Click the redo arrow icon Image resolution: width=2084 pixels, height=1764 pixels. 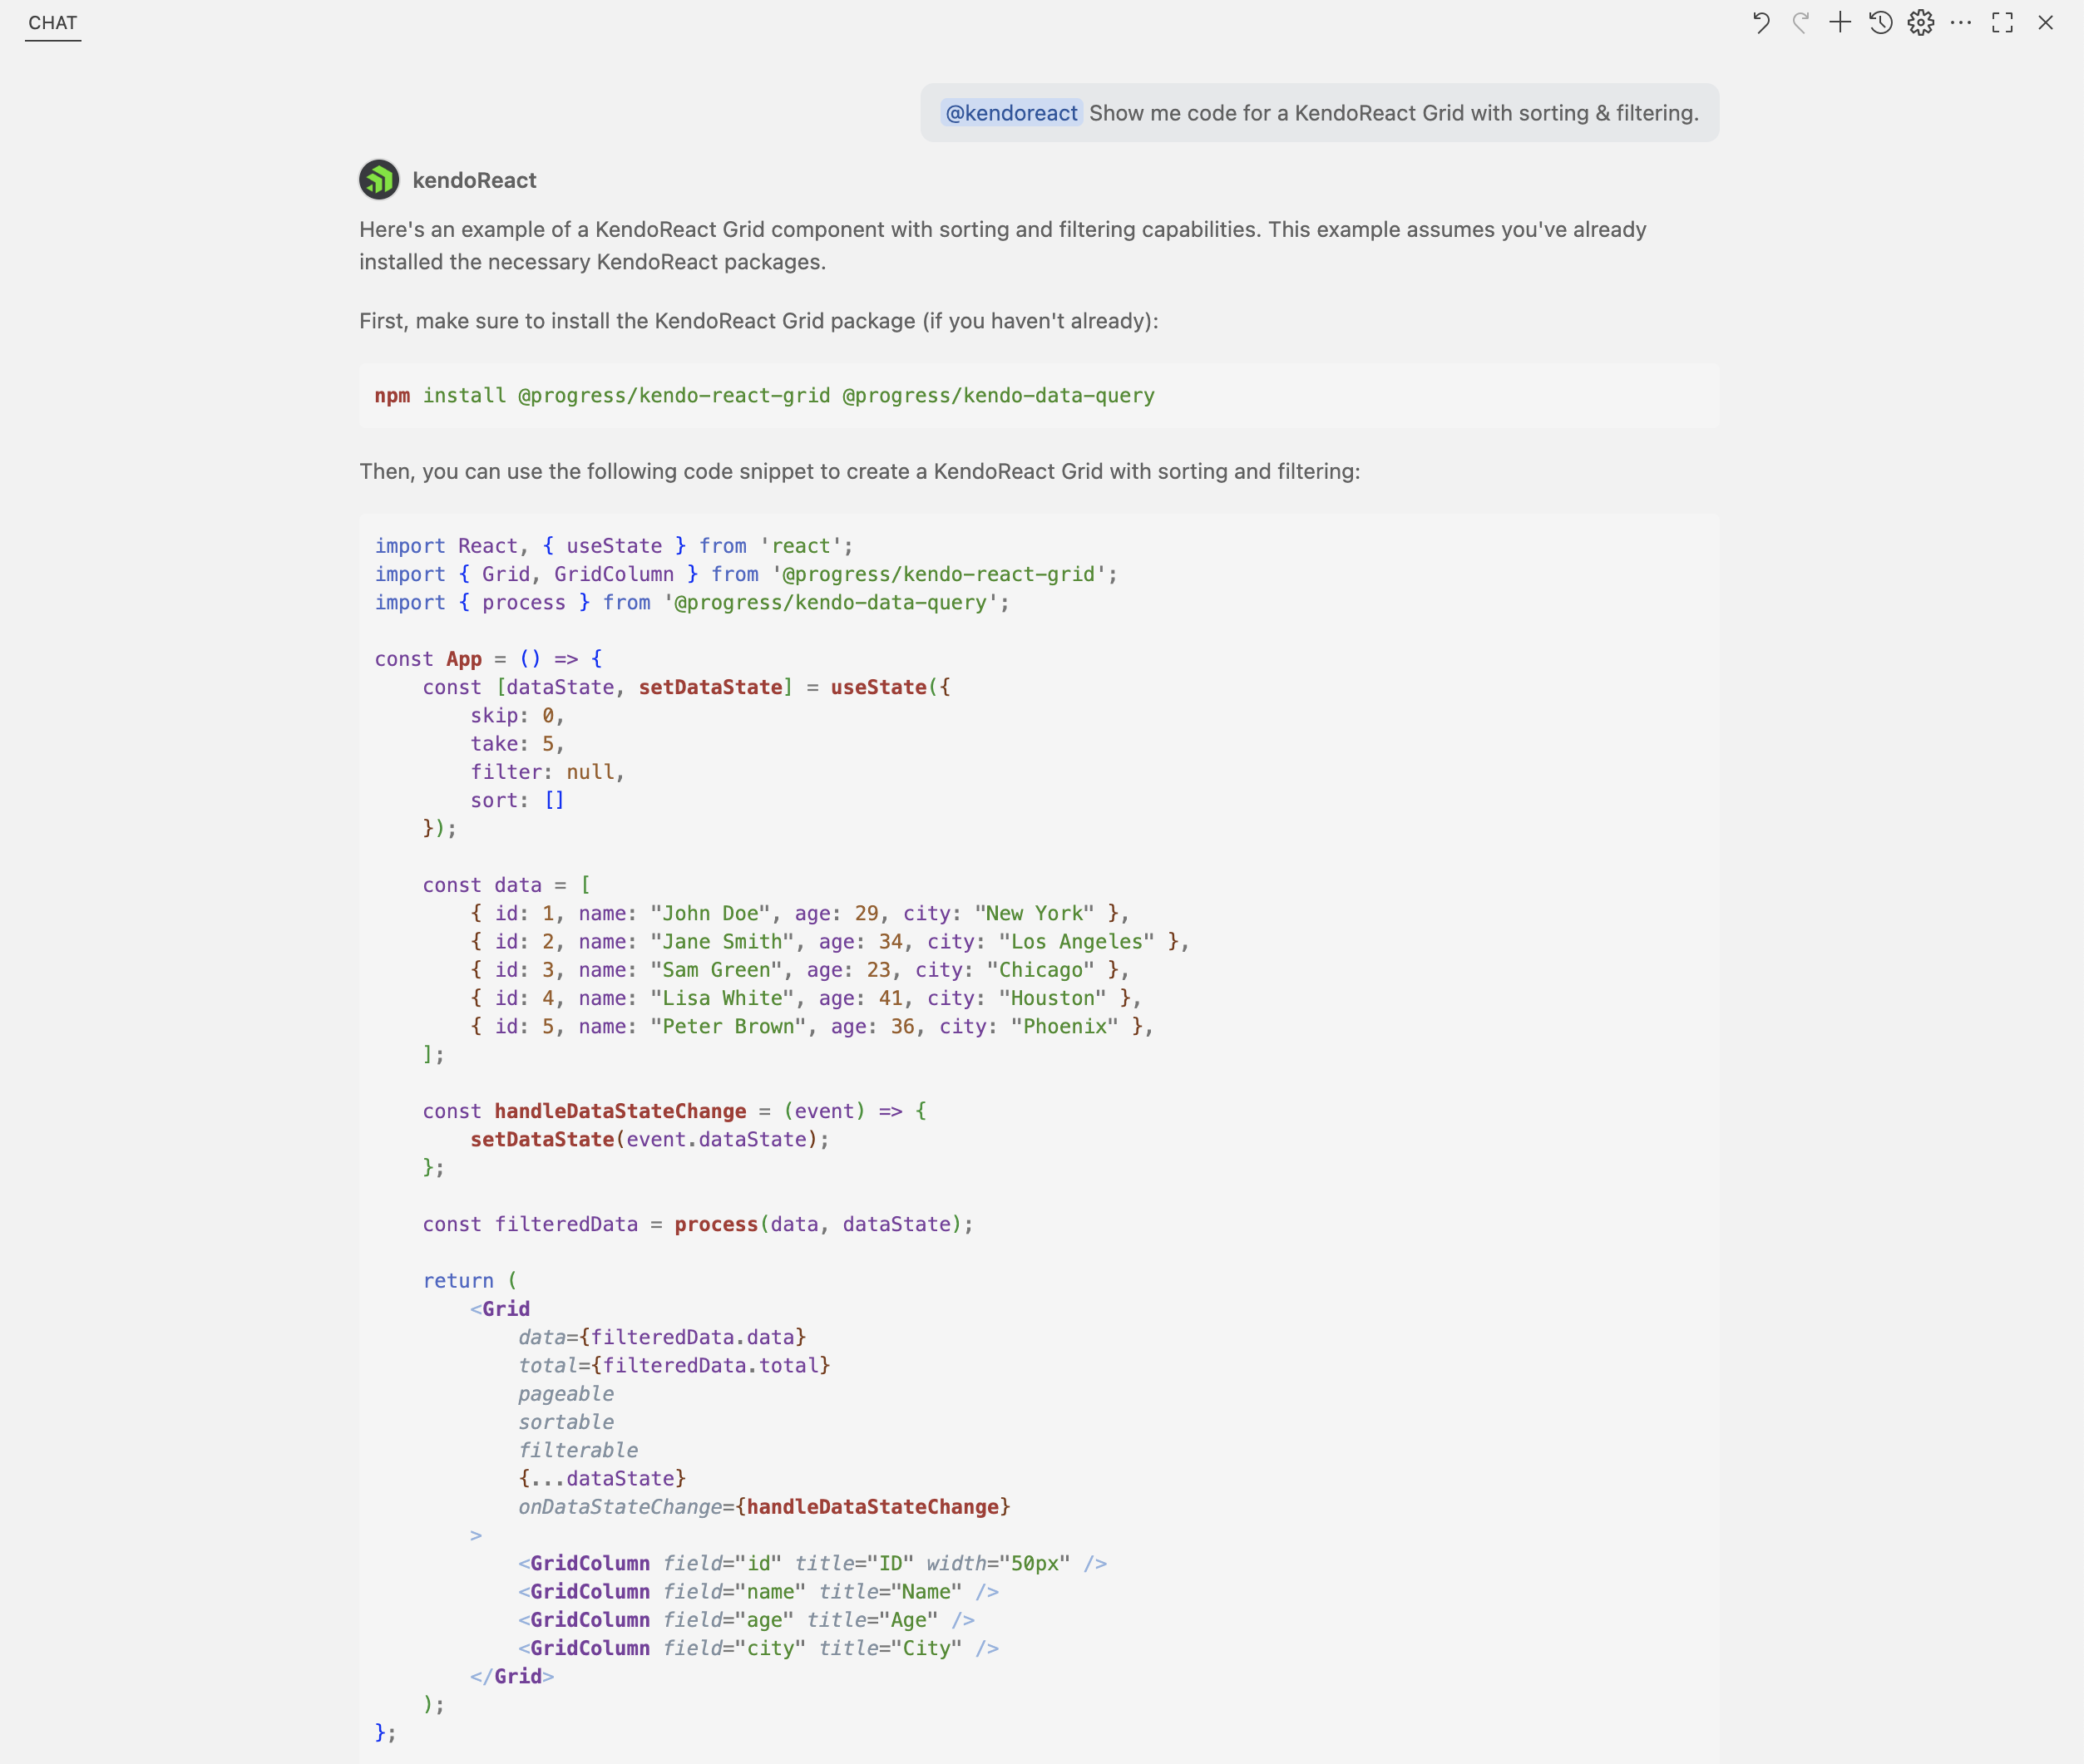(x=1801, y=23)
